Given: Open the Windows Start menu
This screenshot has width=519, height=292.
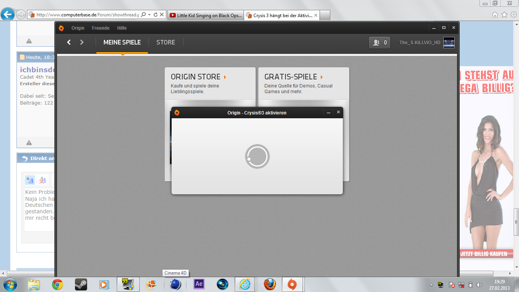Looking at the screenshot, I should click(10, 284).
